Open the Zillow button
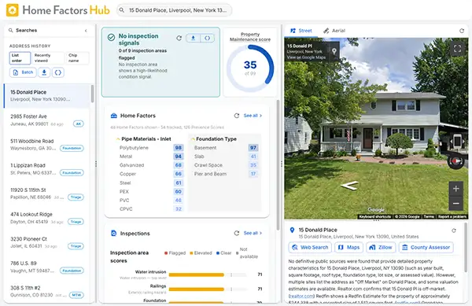Screen dimensions: 472x306 pos(381,247)
